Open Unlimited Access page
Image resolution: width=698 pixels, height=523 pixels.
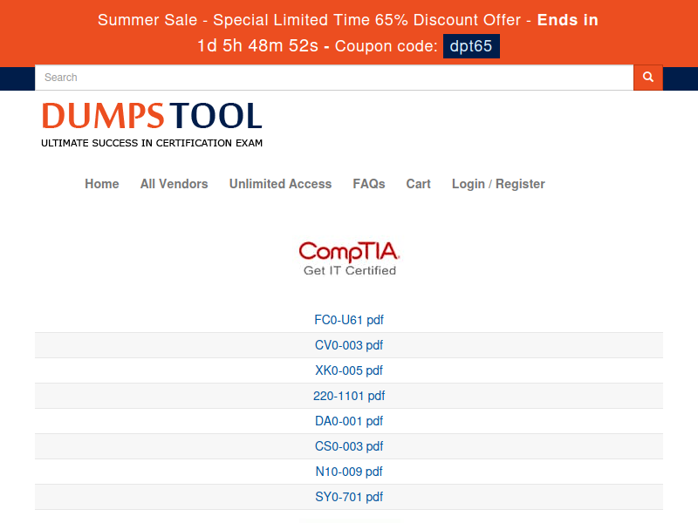tap(280, 184)
